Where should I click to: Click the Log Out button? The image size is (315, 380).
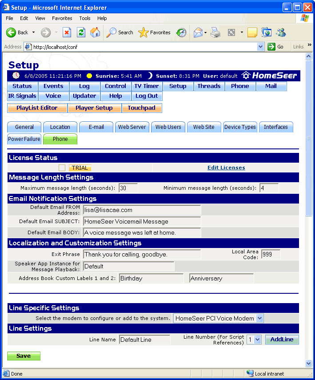147,96
